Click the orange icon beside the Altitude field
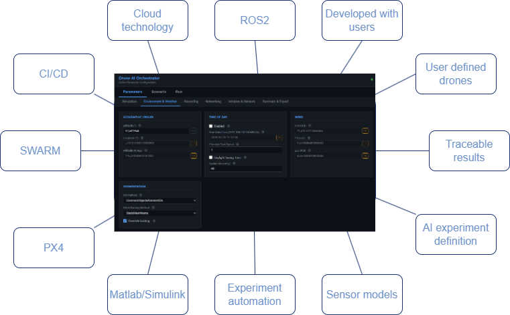This screenshot has width=510, height=315. (194, 156)
